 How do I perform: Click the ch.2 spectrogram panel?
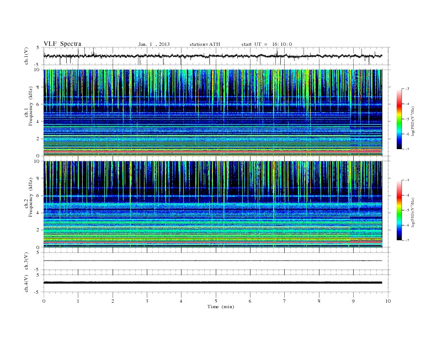212,204
